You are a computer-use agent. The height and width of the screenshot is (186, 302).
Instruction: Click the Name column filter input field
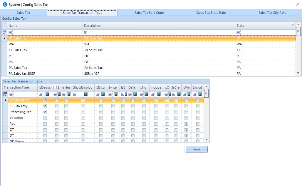(x=48, y=32)
